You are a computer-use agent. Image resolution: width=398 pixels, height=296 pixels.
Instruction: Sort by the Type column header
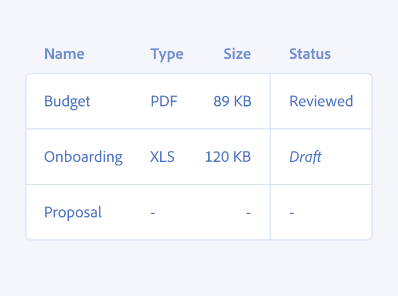[167, 54]
